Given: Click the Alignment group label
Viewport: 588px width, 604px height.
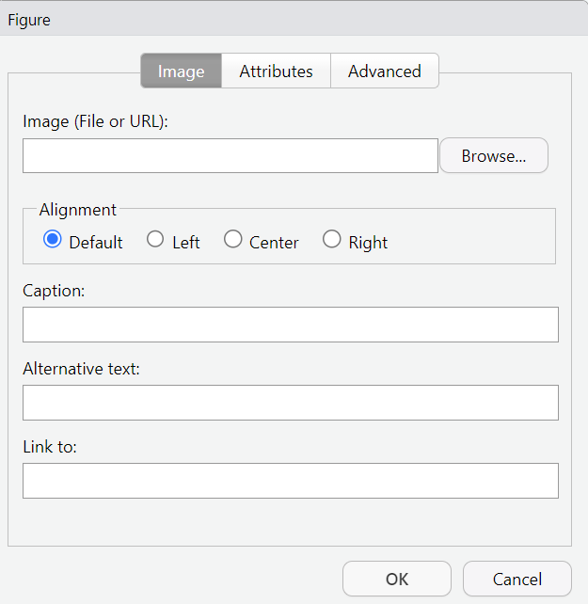Looking at the screenshot, I should point(77,210).
